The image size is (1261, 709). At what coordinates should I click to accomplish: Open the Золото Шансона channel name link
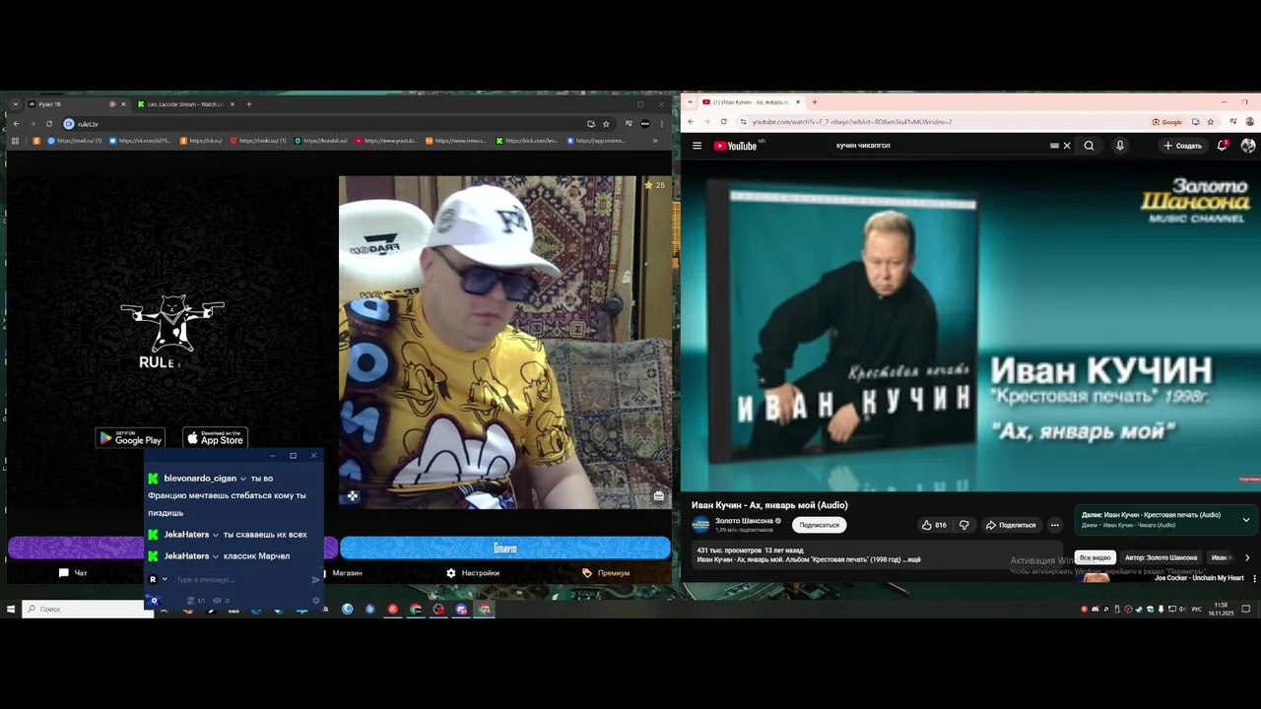(744, 521)
